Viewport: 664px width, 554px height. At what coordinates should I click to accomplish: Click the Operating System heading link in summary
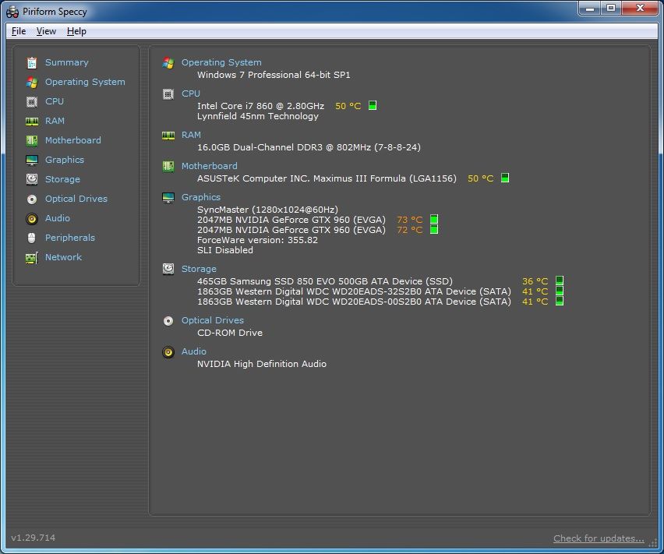221,62
